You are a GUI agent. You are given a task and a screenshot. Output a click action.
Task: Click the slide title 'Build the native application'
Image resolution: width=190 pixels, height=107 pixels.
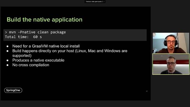45,20
